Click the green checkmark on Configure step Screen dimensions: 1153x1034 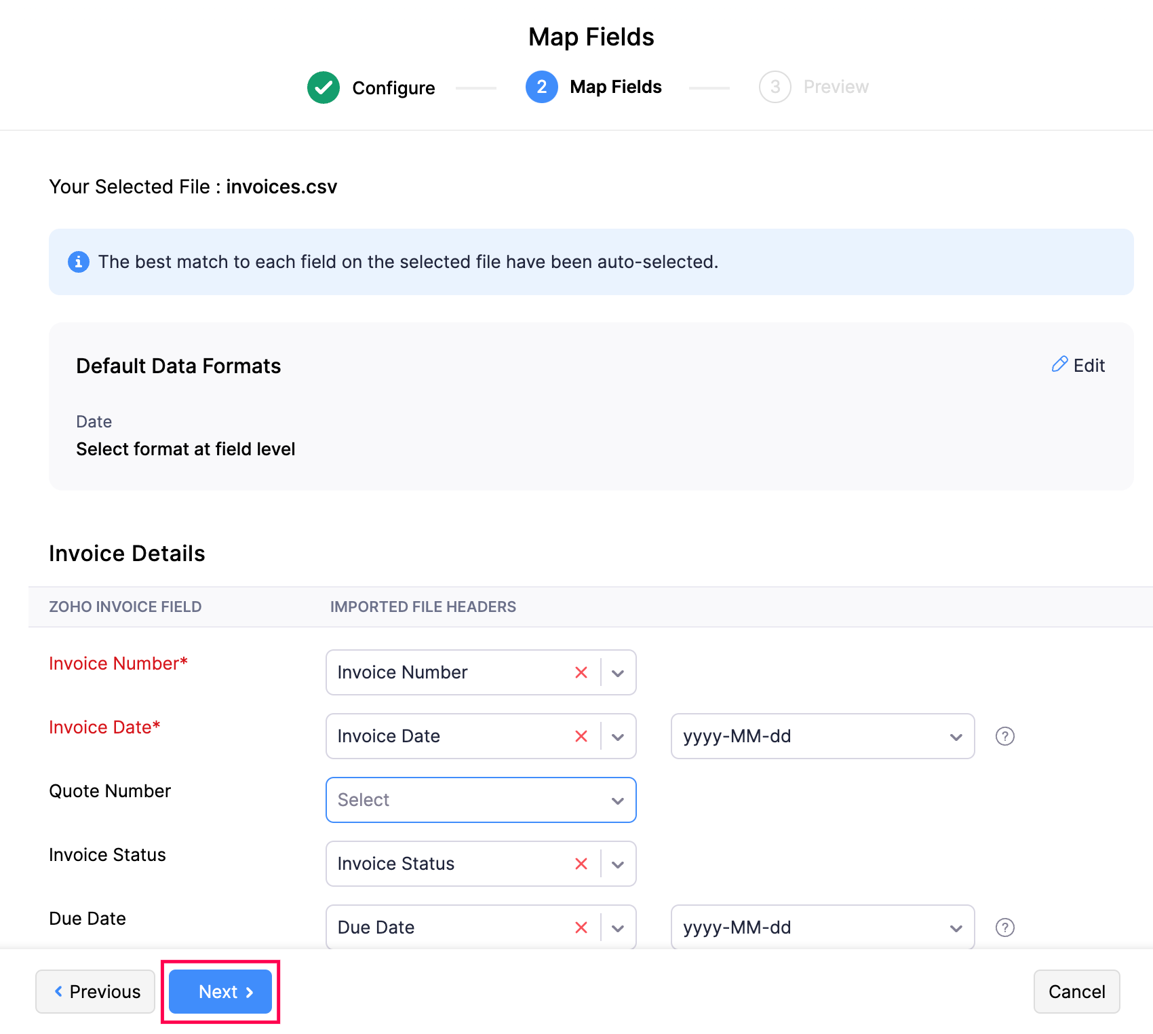[x=324, y=87]
